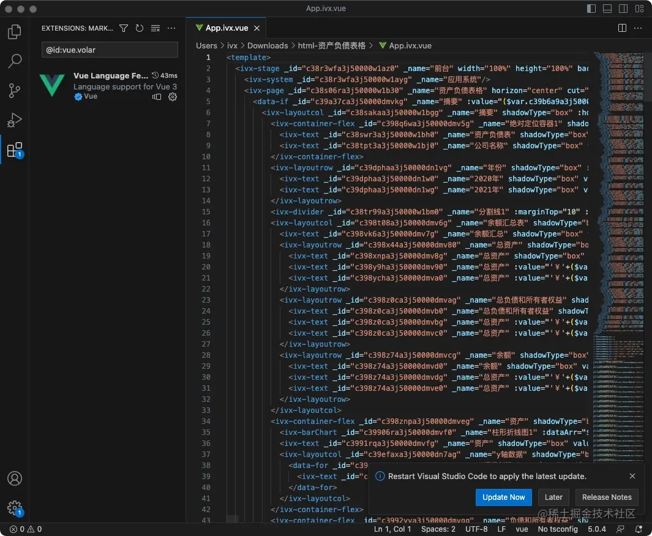Open the Search view in activity bar
The width and height of the screenshot is (652, 536).
click(x=15, y=61)
